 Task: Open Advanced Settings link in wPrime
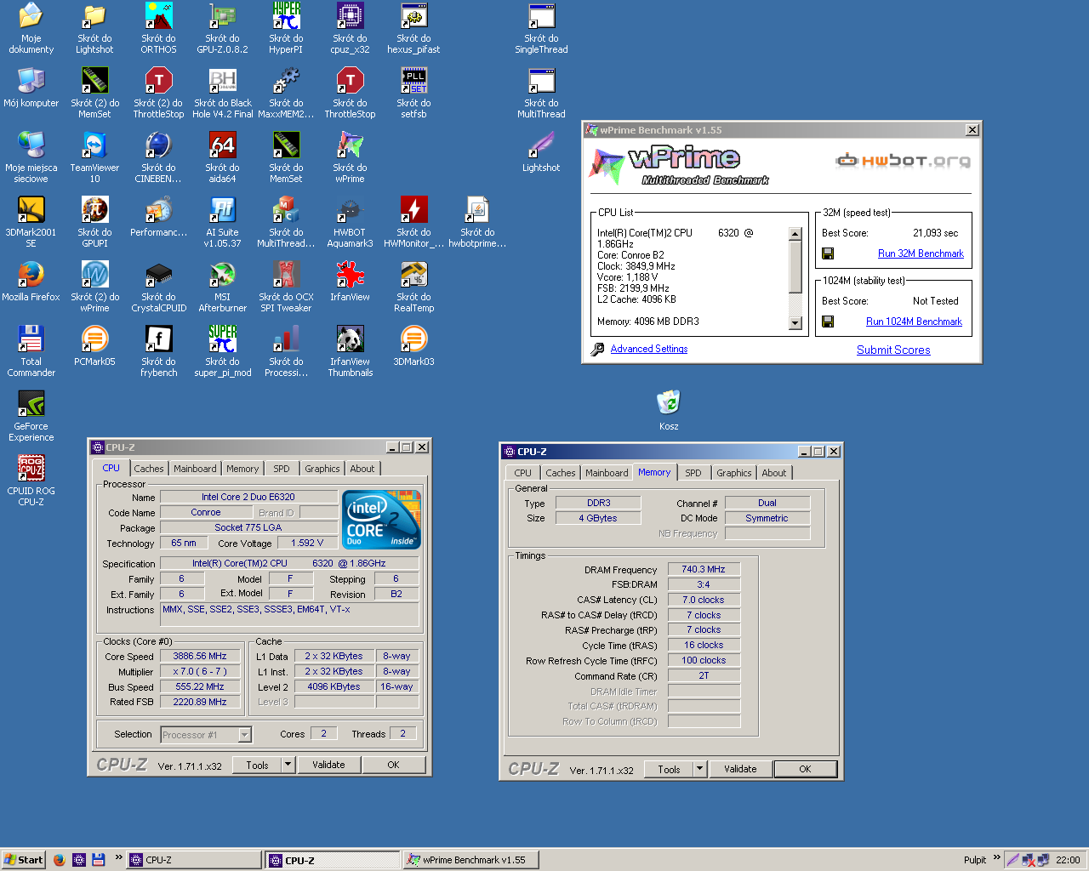(x=649, y=349)
